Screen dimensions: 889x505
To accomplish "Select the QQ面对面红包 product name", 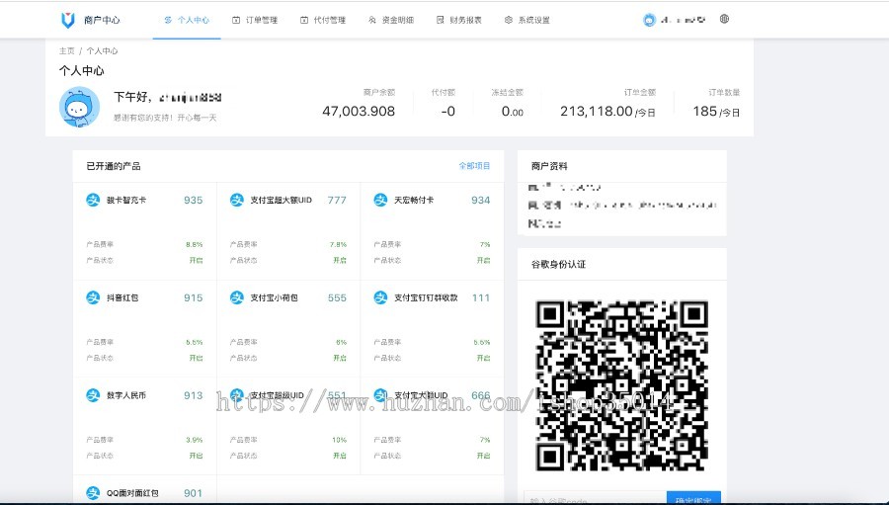I will 132,493.
